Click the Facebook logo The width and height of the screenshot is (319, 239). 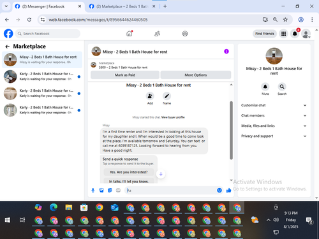point(8,34)
